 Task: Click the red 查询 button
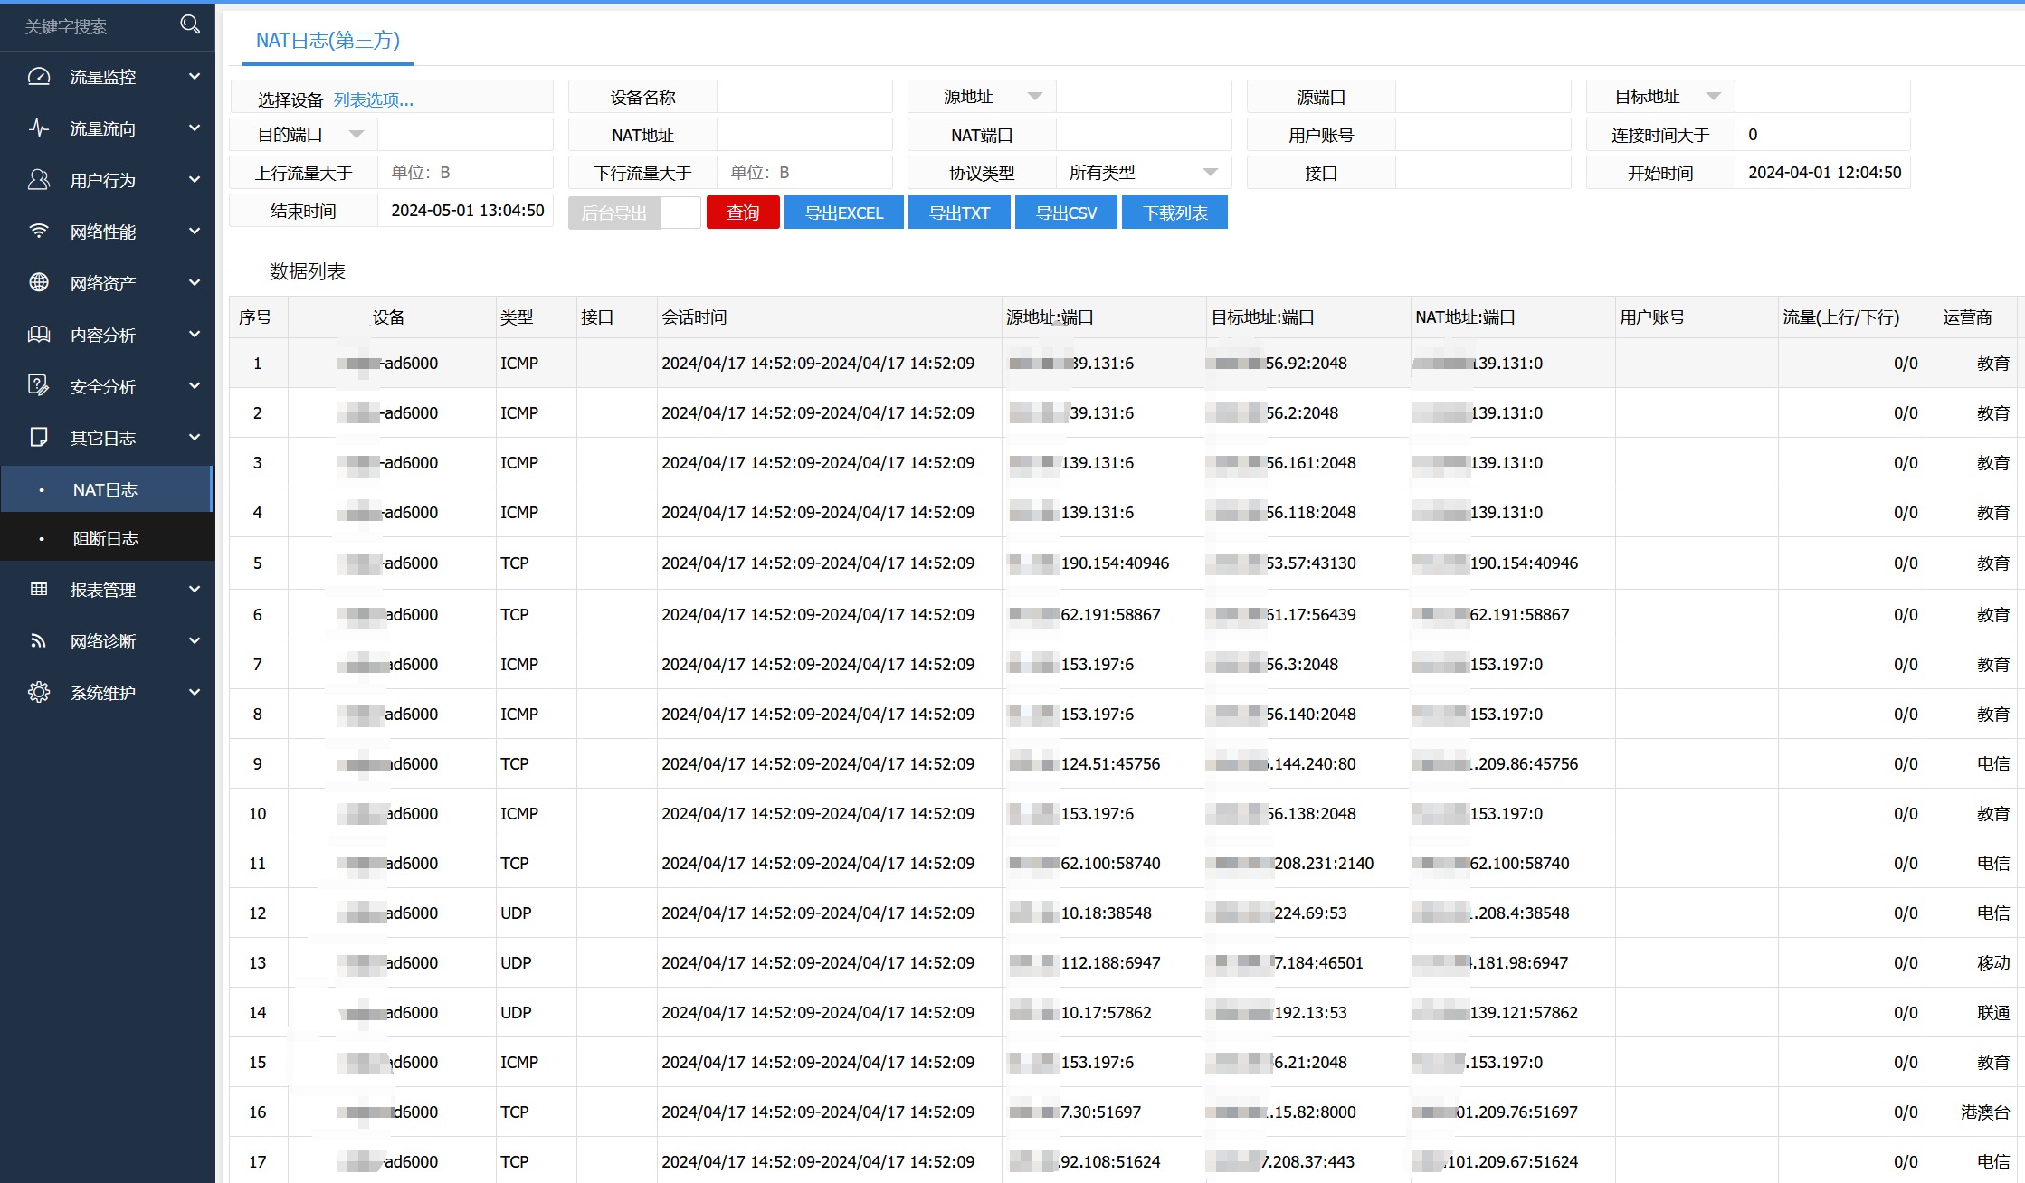coord(743,213)
